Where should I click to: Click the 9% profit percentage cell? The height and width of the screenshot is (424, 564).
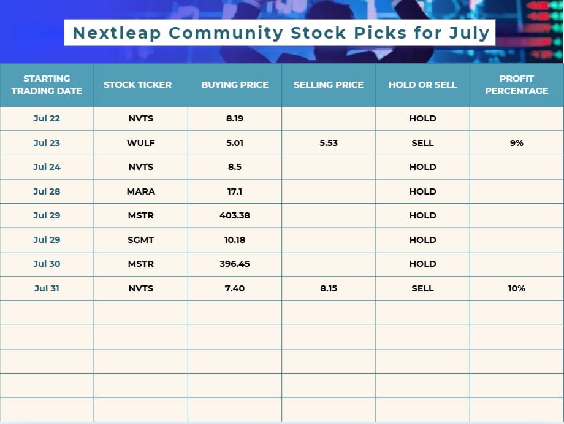click(516, 143)
